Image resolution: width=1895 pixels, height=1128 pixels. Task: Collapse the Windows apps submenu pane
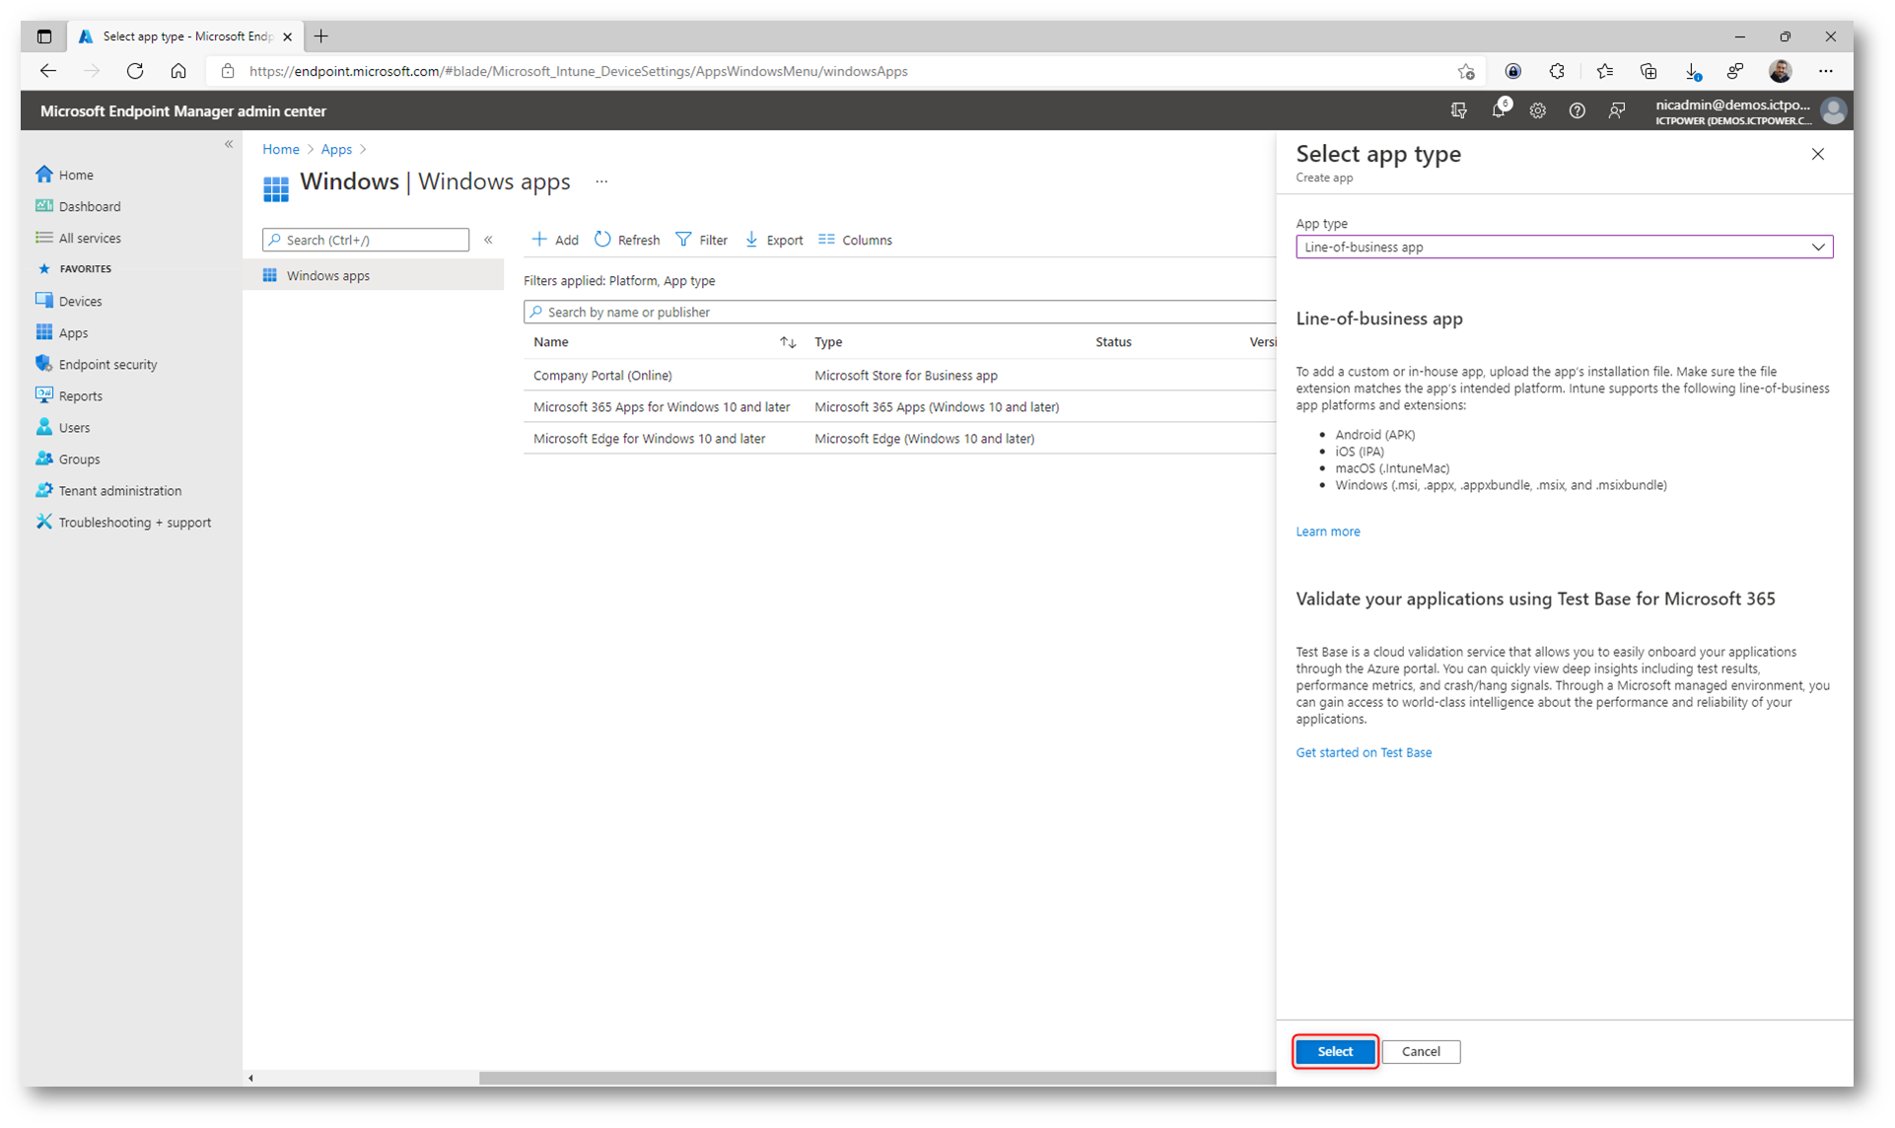[488, 240]
